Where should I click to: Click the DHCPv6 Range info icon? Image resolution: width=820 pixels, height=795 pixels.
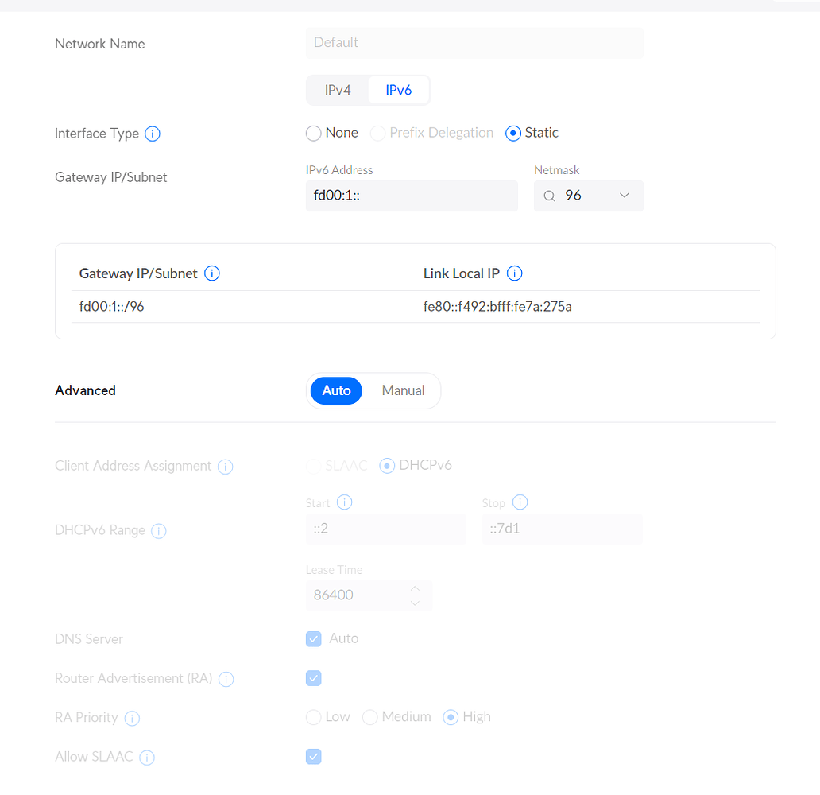coord(158,530)
